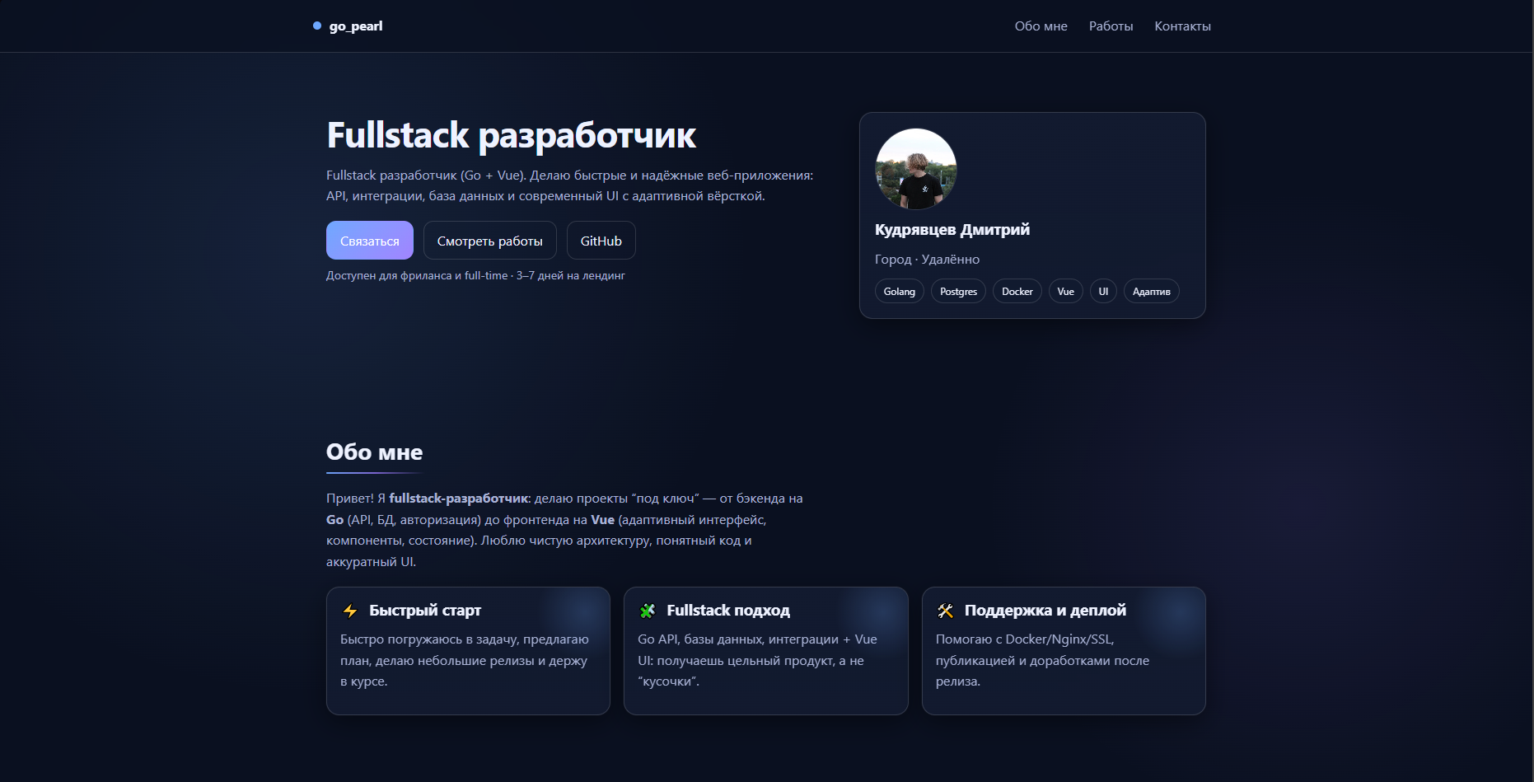Click the round profile photo avatar
Viewport: 1534px width, 782px height.
point(916,169)
